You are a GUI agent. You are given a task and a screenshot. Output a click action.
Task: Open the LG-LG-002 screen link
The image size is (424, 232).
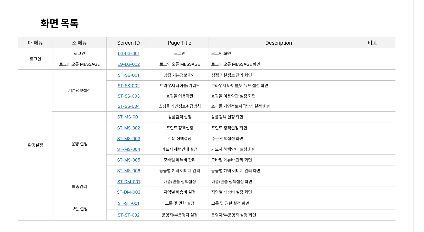(129, 64)
